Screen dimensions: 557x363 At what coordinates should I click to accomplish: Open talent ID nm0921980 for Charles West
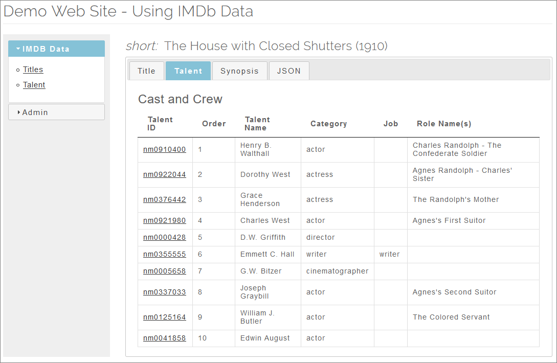[x=165, y=220]
